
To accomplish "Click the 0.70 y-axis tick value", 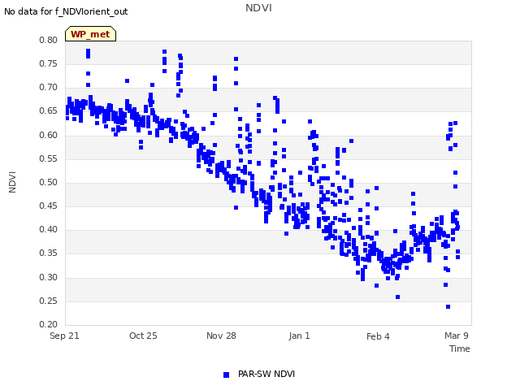I will pos(49,88).
